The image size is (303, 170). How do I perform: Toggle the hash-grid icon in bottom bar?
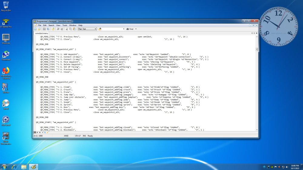(40, 133)
